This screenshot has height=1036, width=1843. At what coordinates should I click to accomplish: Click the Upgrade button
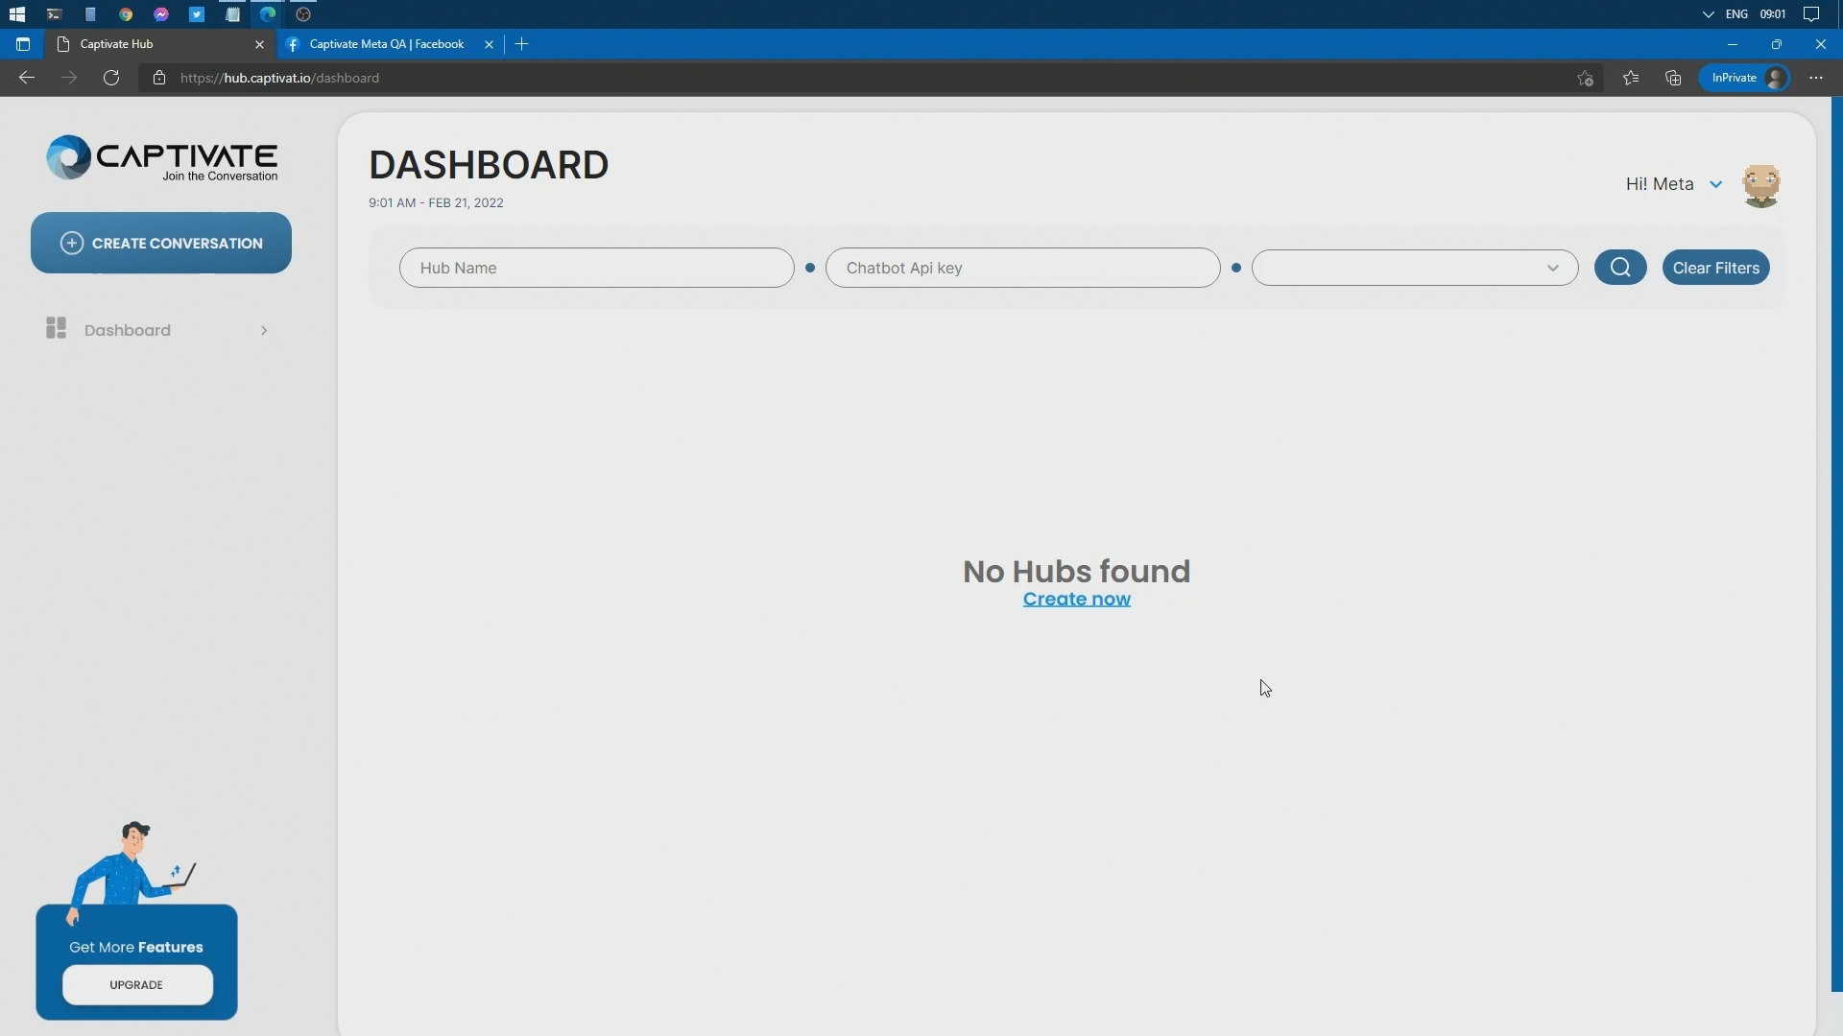click(136, 985)
